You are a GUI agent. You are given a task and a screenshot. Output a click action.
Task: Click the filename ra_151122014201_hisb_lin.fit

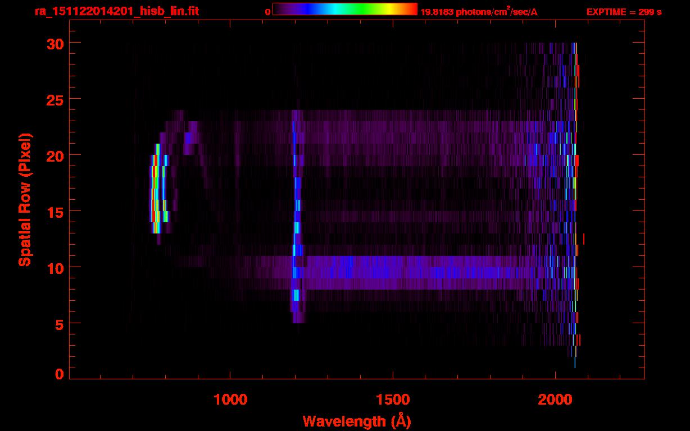[116, 11]
